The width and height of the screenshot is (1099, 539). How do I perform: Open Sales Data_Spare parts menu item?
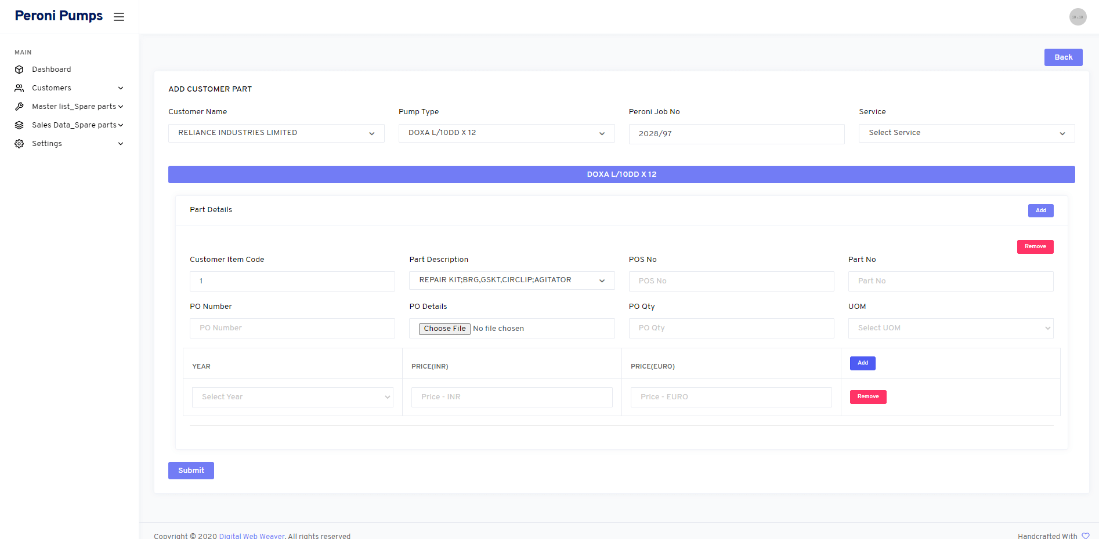(74, 125)
